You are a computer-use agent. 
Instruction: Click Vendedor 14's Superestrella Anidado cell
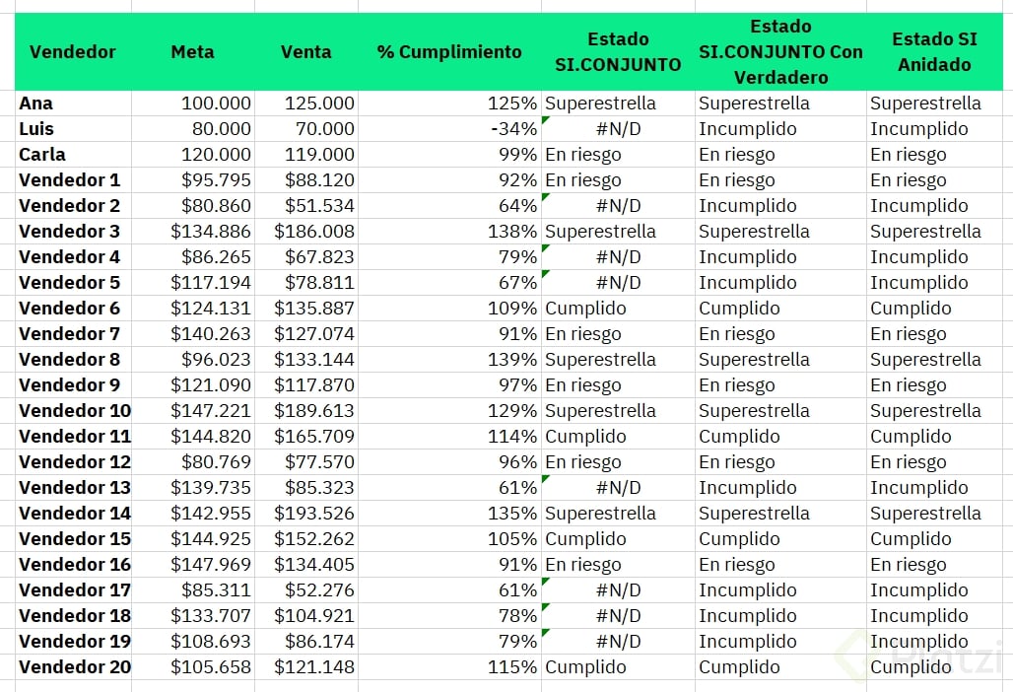[x=934, y=513]
